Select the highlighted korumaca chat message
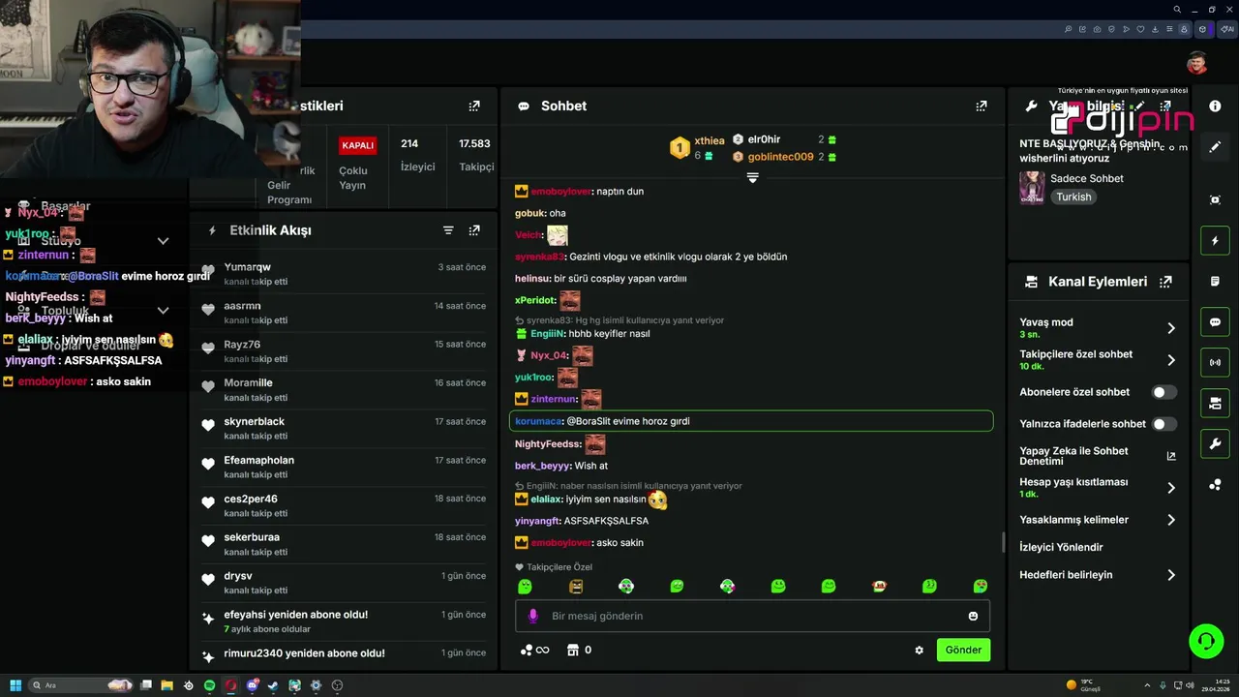The width and height of the screenshot is (1239, 697). (751, 421)
